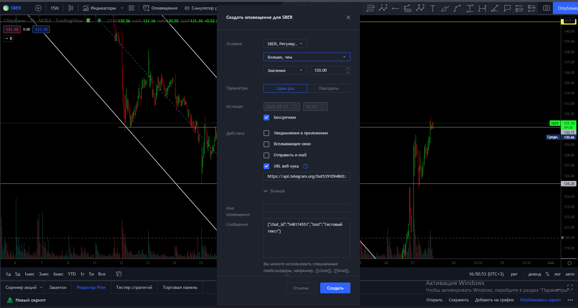Switch to the Тестер стратегий tab

pos(134,287)
